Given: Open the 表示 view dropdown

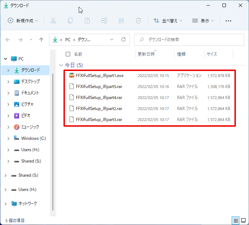Looking at the screenshot, I should click(203, 21).
